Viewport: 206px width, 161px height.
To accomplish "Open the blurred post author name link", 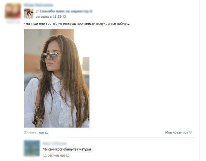I will click(x=39, y=5).
